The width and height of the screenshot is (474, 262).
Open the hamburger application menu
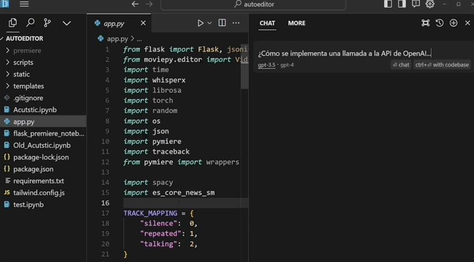[24, 4]
